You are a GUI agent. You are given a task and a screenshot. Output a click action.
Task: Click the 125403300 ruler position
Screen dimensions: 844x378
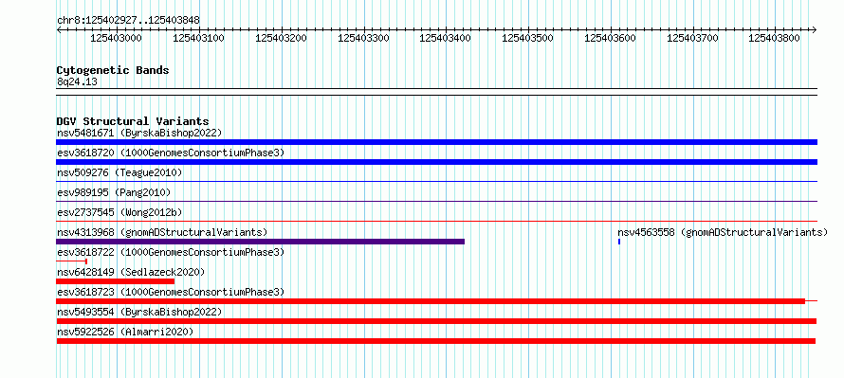363,38
